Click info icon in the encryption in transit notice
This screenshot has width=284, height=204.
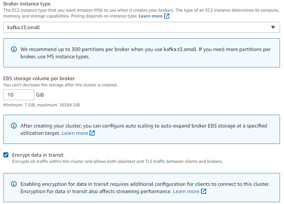[14, 184]
